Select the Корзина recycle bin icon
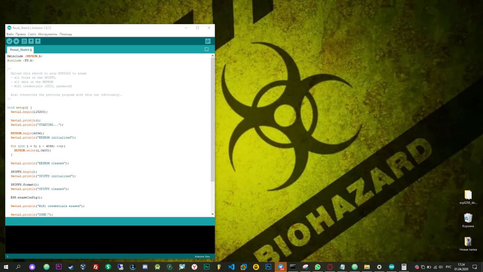Viewport: 483px width, 272px height. coord(468,220)
